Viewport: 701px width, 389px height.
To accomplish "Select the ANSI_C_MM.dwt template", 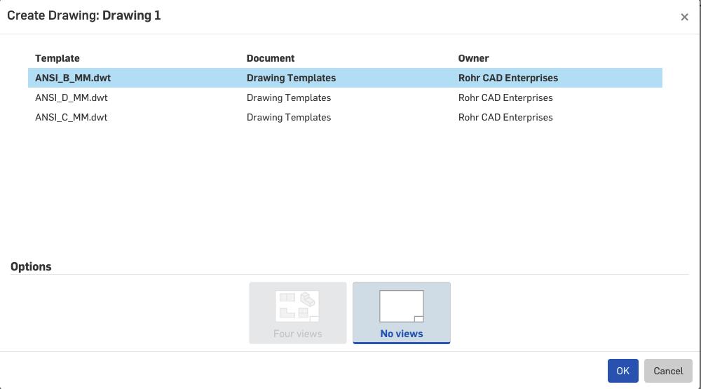I will (x=72, y=117).
